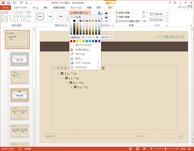Image resolution: width=194 pixels, height=151 pixels.
Task: Collapse the ribbon with the chevron
Action: [191, 26]
